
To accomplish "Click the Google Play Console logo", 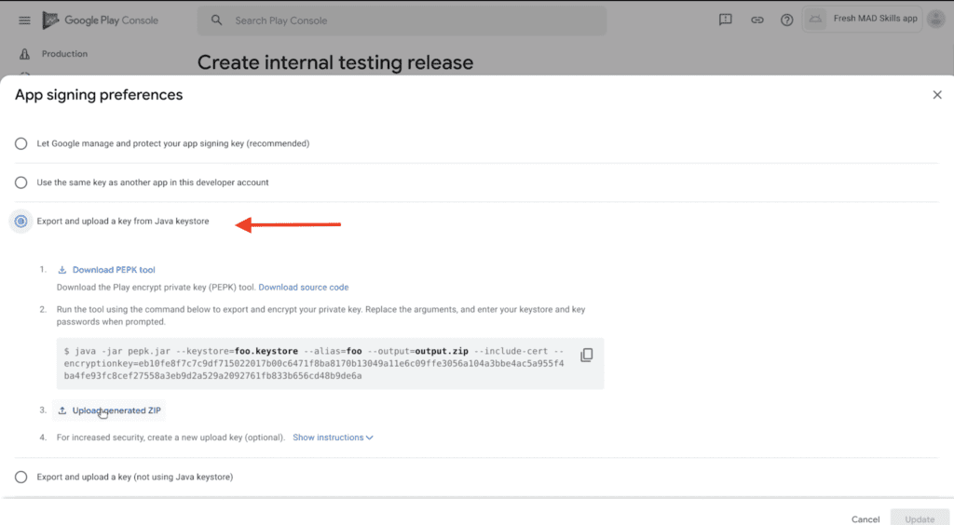I will coord(101,20).
